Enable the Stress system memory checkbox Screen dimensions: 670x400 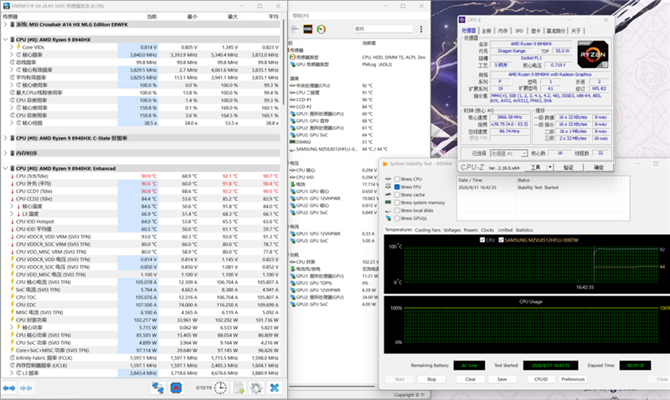point(397,203)
